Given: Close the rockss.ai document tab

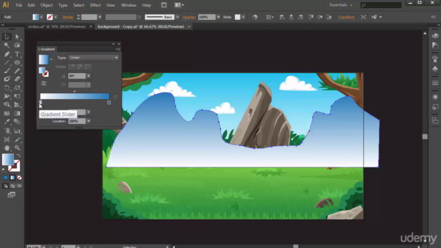Looking at the screenshot, I should [x=91, y=27].
